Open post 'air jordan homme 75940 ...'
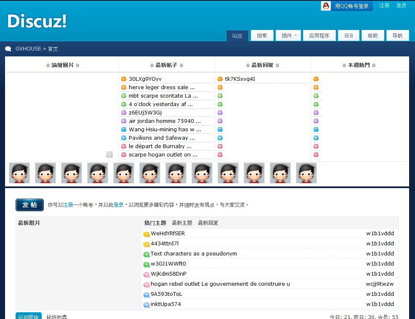Image resolution: width=415 pixels, height=319 pixels. tap(165, 121)
